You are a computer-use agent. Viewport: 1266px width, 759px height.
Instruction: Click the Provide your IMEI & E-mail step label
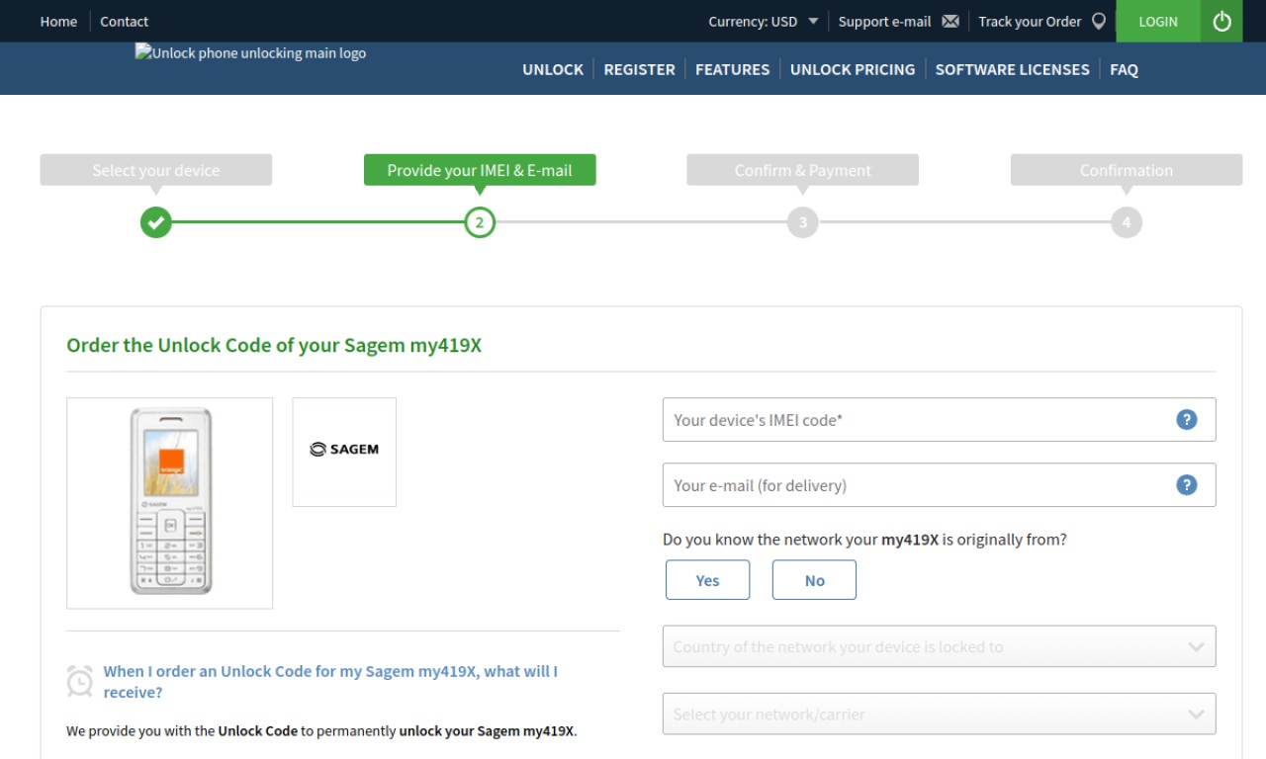tap(480, 170)
